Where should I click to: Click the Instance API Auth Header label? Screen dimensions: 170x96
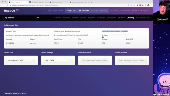click(x=115, y=31)
